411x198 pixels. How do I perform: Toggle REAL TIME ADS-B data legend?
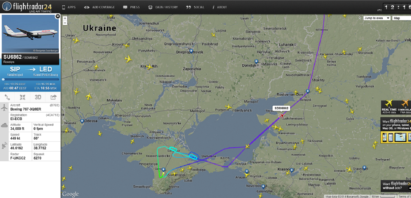389,107
